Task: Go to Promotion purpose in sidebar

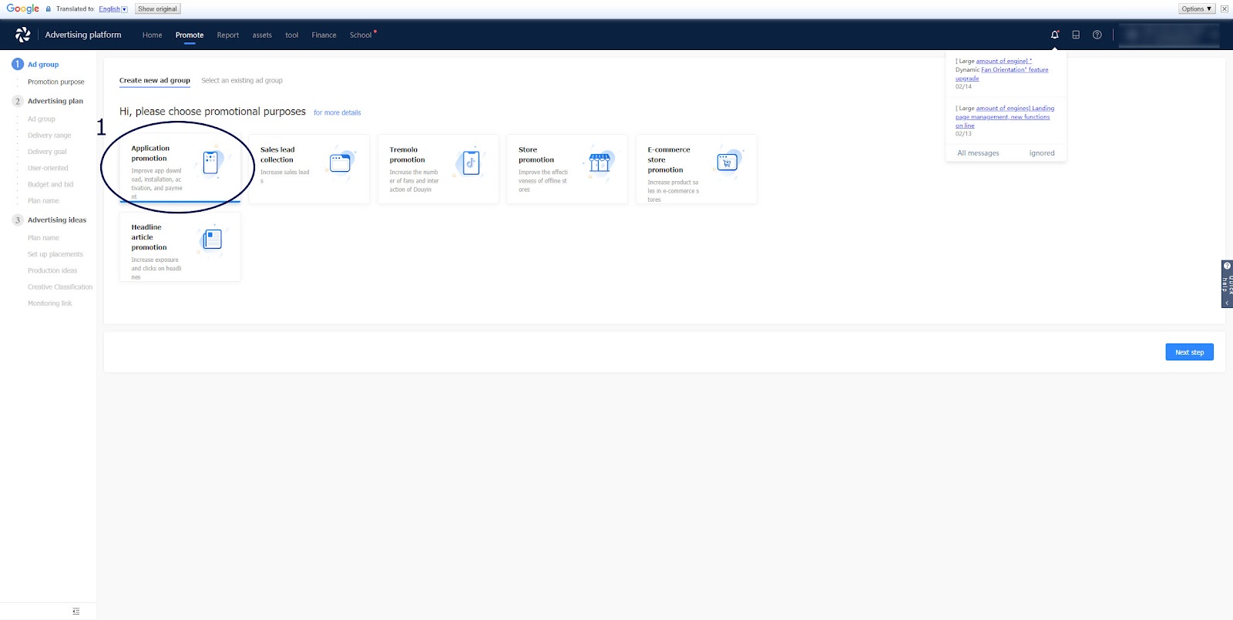Action: click(x=56, y=82)
